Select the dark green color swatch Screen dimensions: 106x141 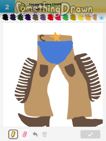20,17
